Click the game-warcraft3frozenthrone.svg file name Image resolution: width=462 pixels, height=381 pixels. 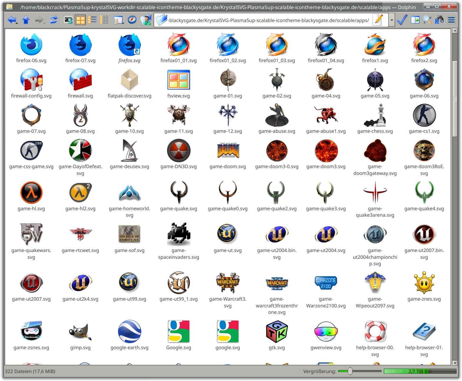coord(277,306)
